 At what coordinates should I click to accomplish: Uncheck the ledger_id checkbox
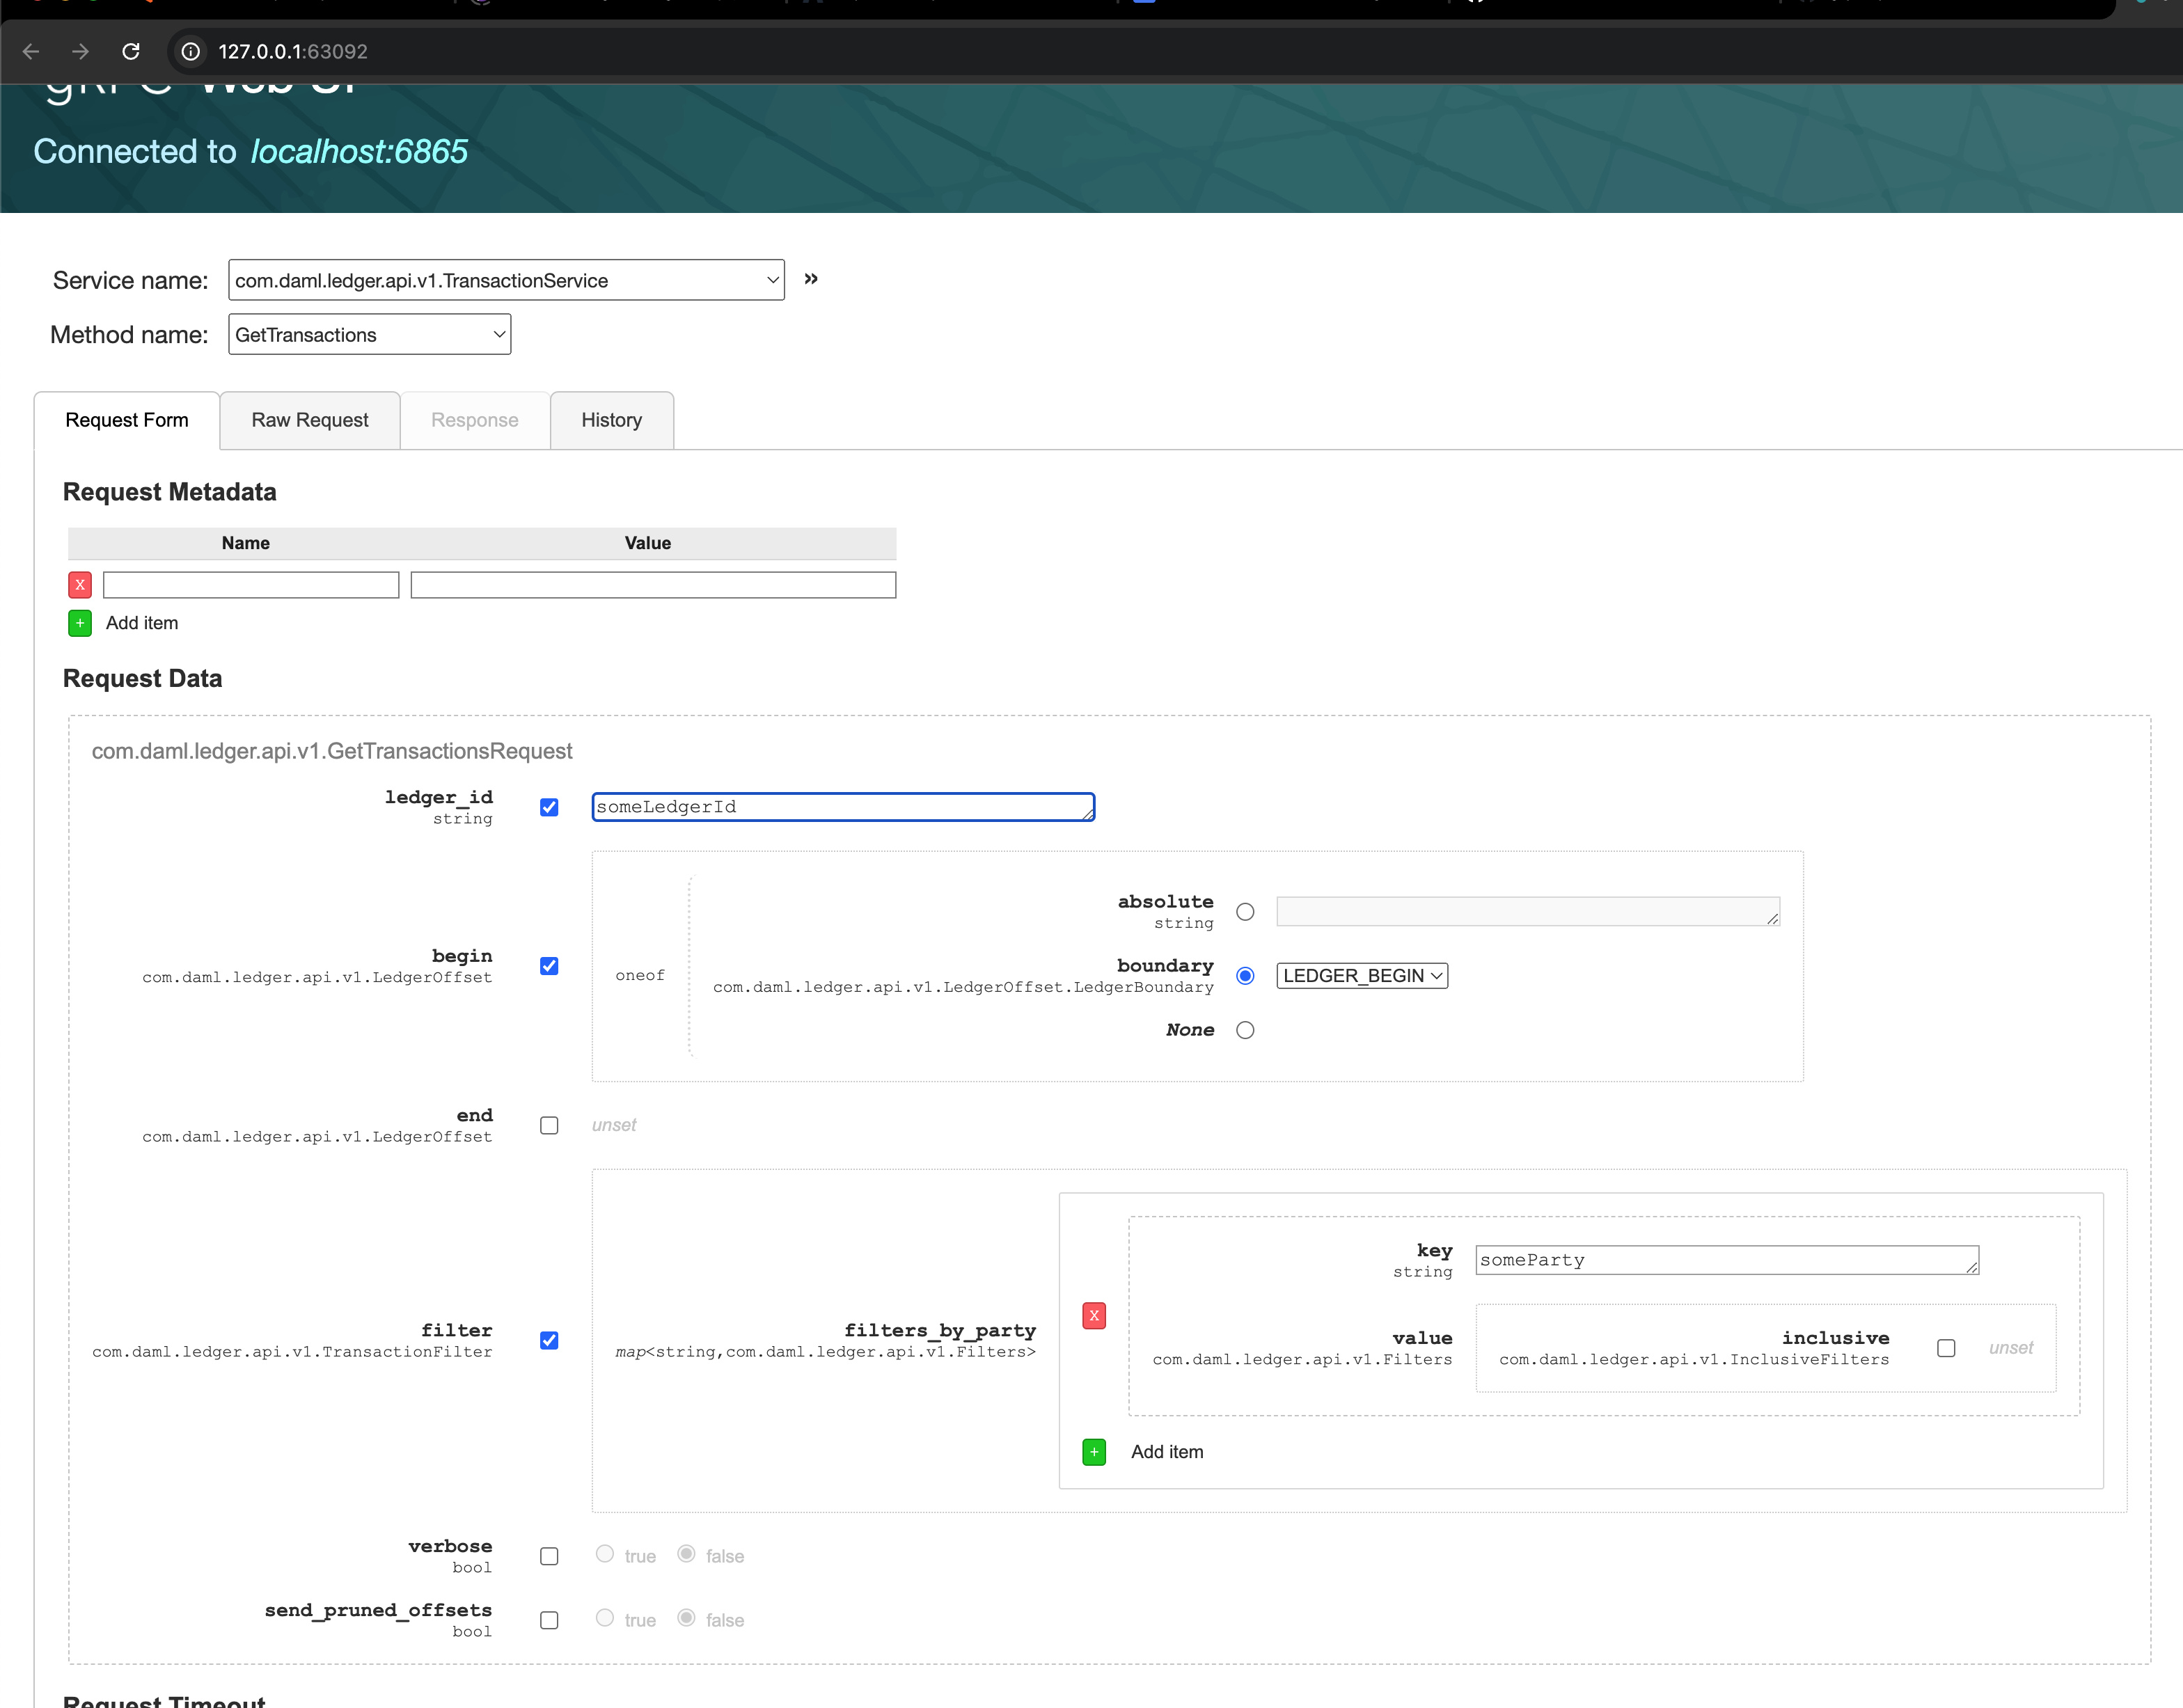(549, 807)
